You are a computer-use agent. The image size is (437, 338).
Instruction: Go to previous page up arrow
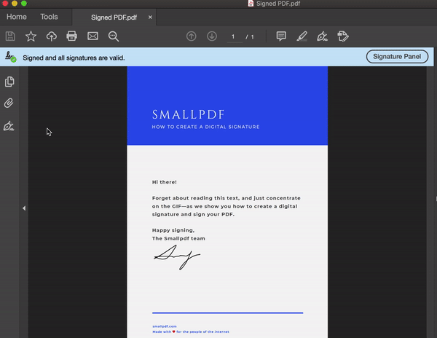click(191, 36)
